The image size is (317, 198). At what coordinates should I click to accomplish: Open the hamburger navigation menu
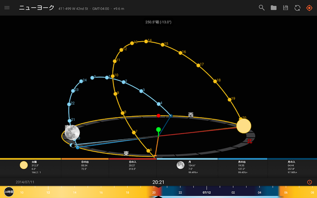tap(7, 8)
